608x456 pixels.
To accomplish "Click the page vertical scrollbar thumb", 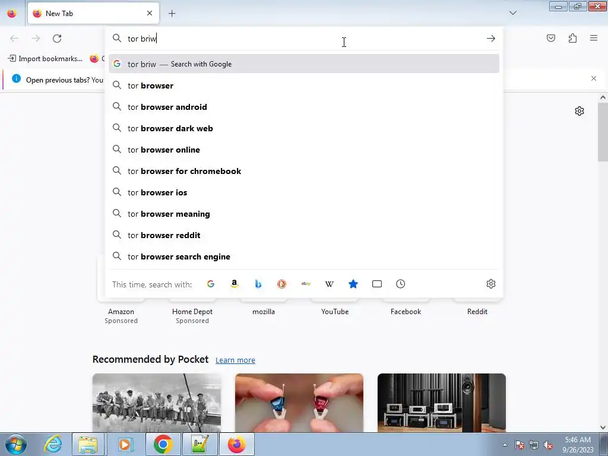I will click(x=603, y=132).
